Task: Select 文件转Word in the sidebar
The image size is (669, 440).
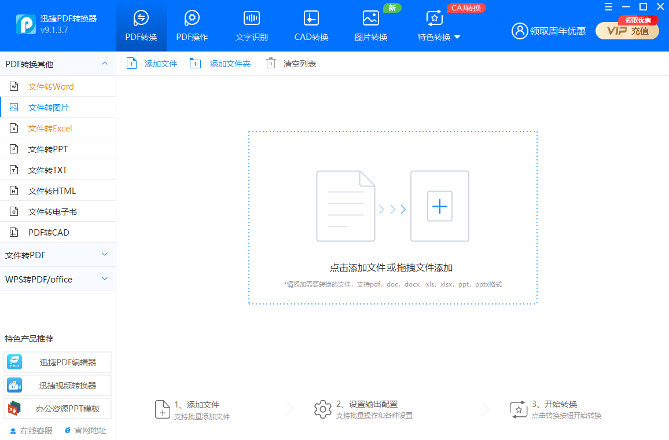Action: 51,86
